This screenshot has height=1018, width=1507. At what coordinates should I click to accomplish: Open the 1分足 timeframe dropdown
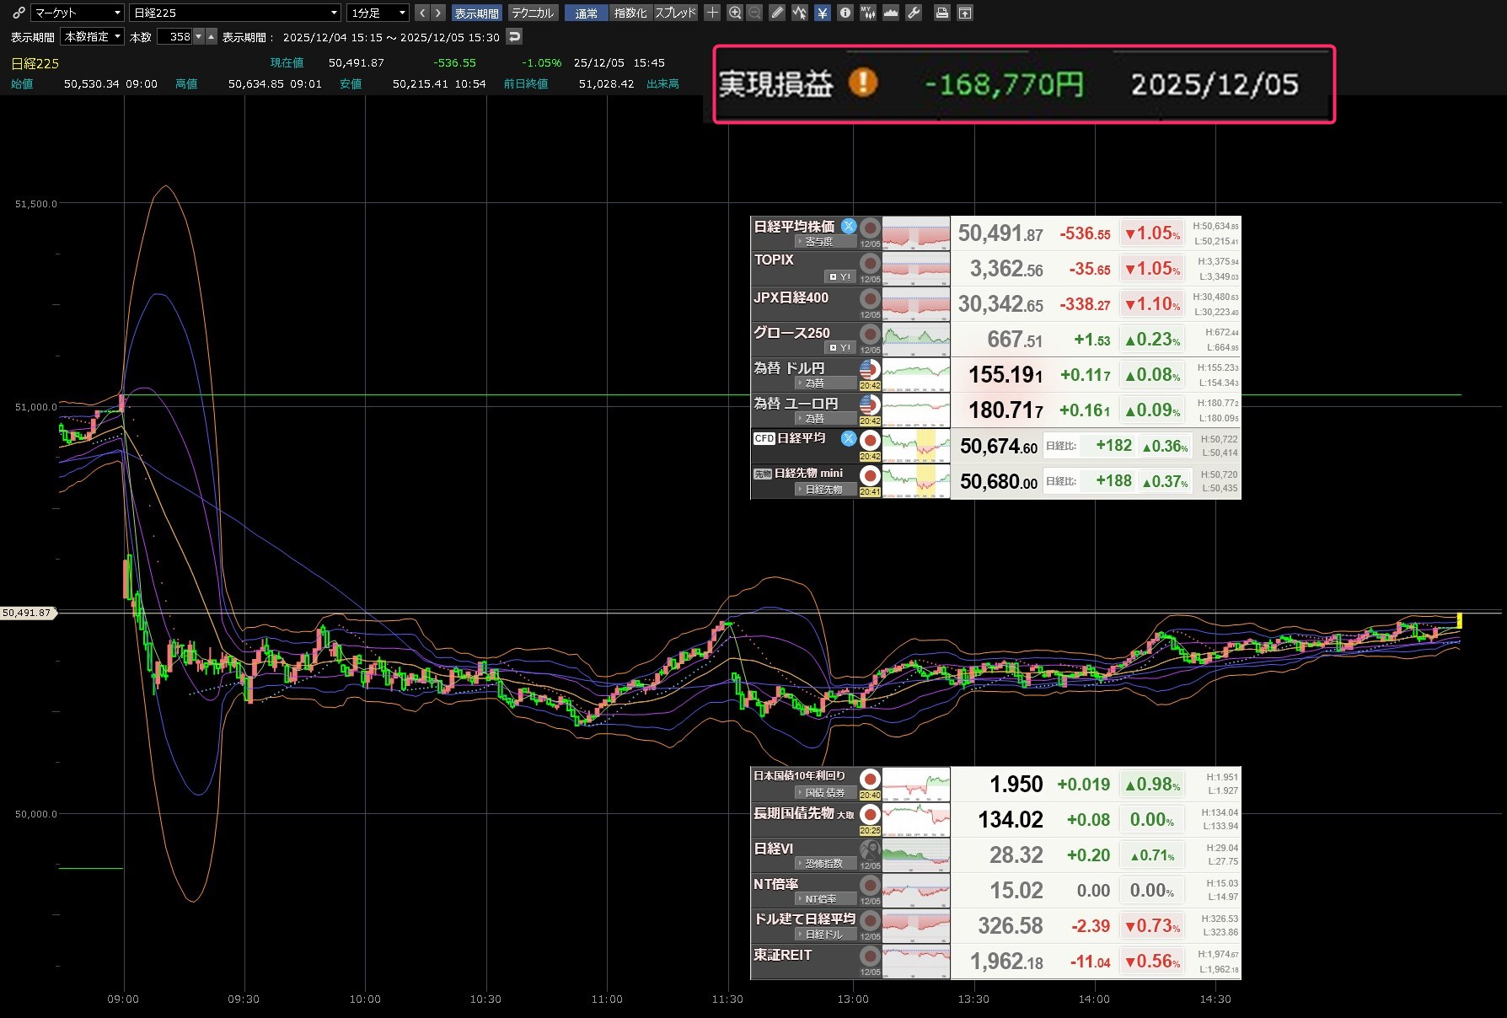(x=378, y=13)
